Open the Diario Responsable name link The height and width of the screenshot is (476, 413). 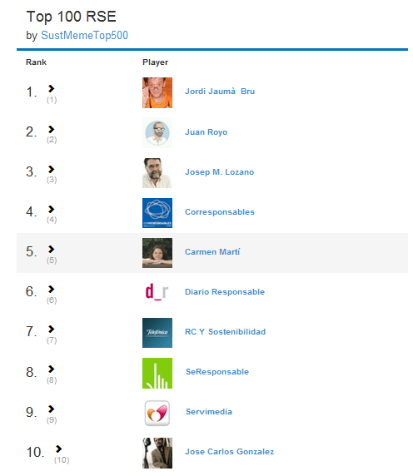tap(225, 292)
